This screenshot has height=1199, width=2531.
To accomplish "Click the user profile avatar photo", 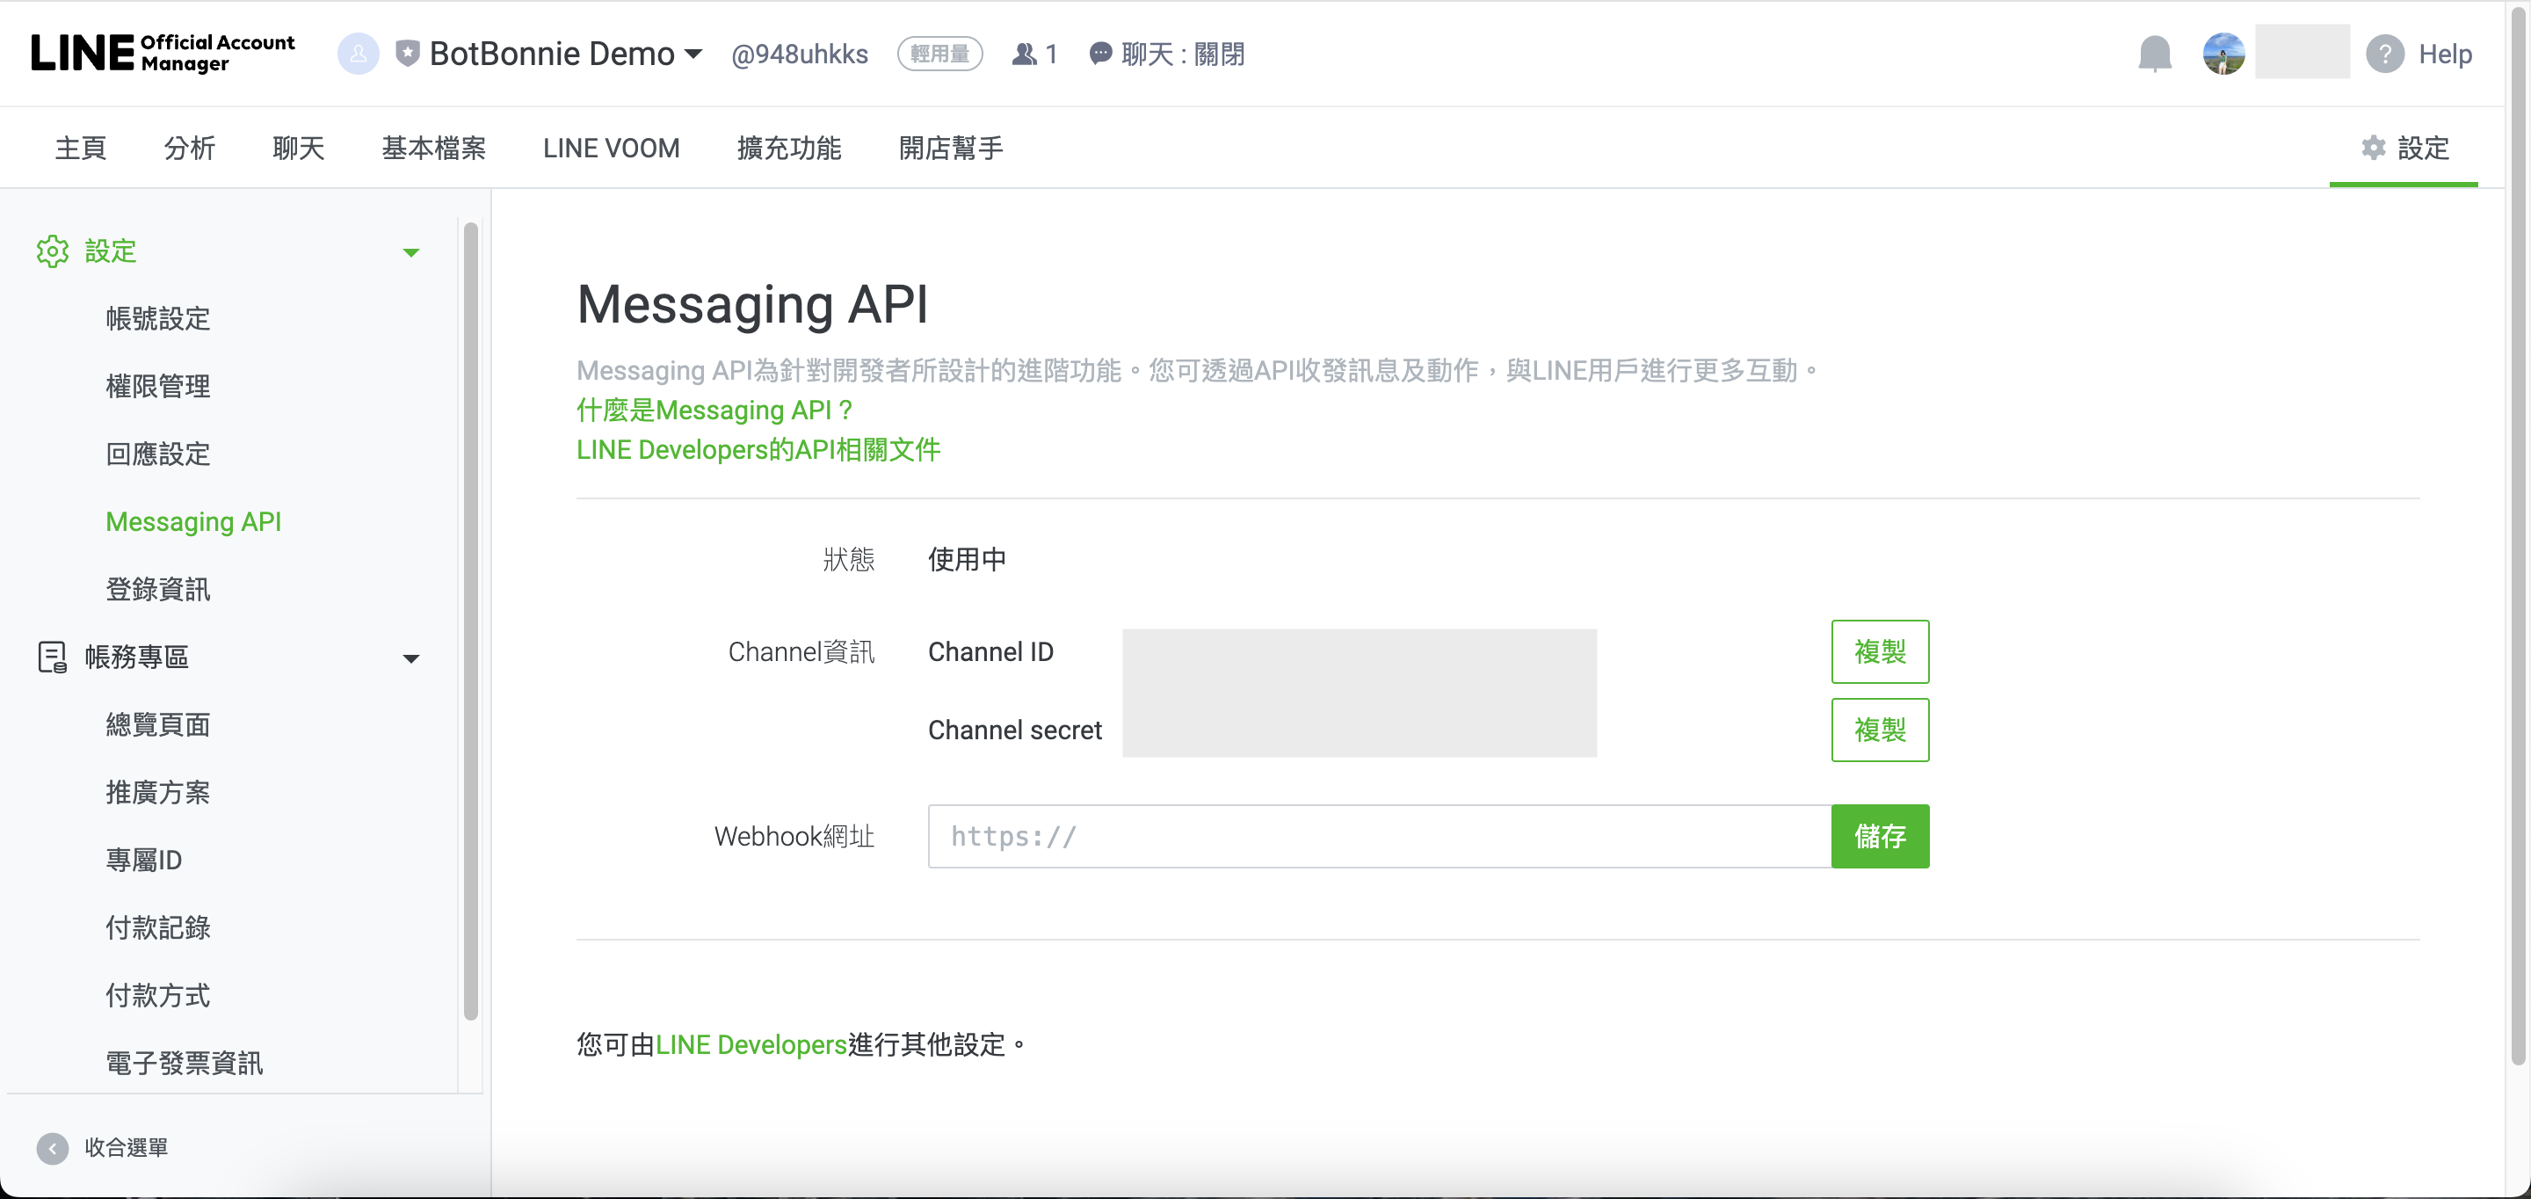I will pyautogui.click(x=2223, y=54).
